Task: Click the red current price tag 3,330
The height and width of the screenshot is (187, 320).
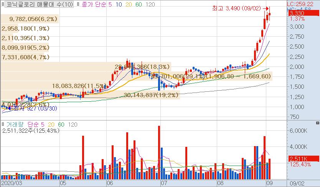Action: (x=304, y=13)
